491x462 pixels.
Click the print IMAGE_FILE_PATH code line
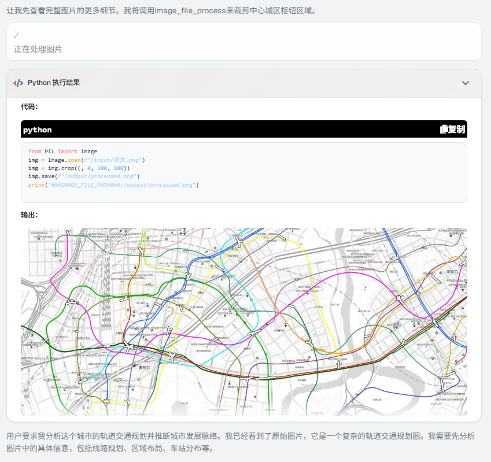[x=113, y=185]
